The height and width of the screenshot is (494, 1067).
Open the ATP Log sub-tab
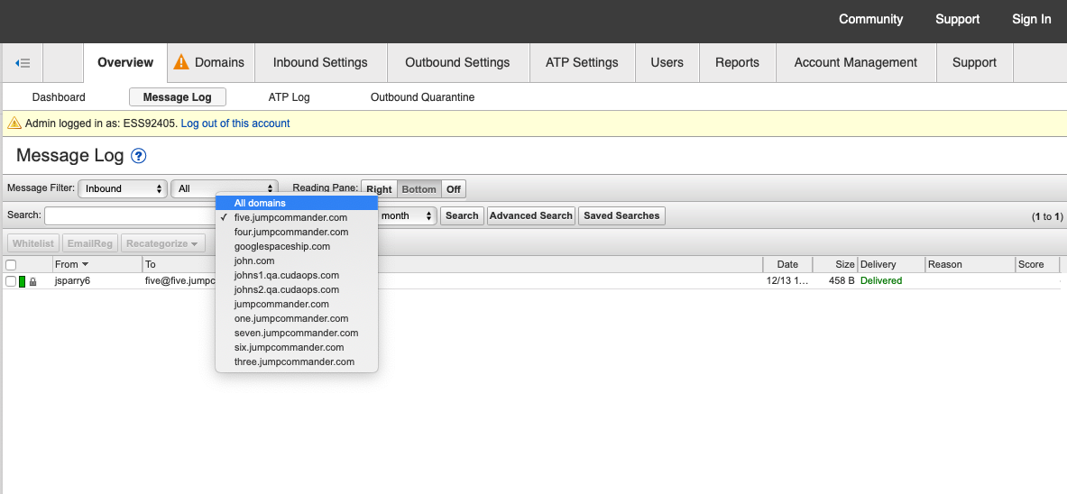click(290, 97)
